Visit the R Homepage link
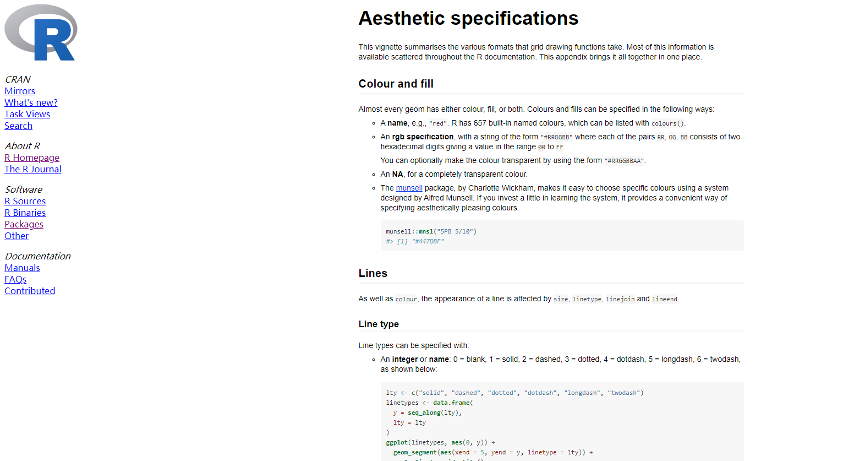Viewport: 854px width, 461px height. [x=32, y=158]
